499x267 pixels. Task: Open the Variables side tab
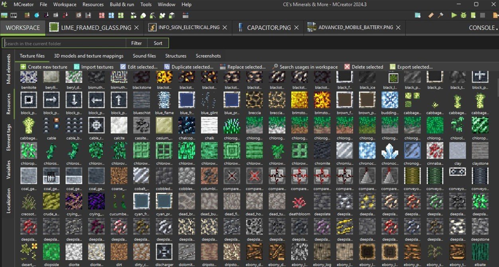tap(8, 170)
